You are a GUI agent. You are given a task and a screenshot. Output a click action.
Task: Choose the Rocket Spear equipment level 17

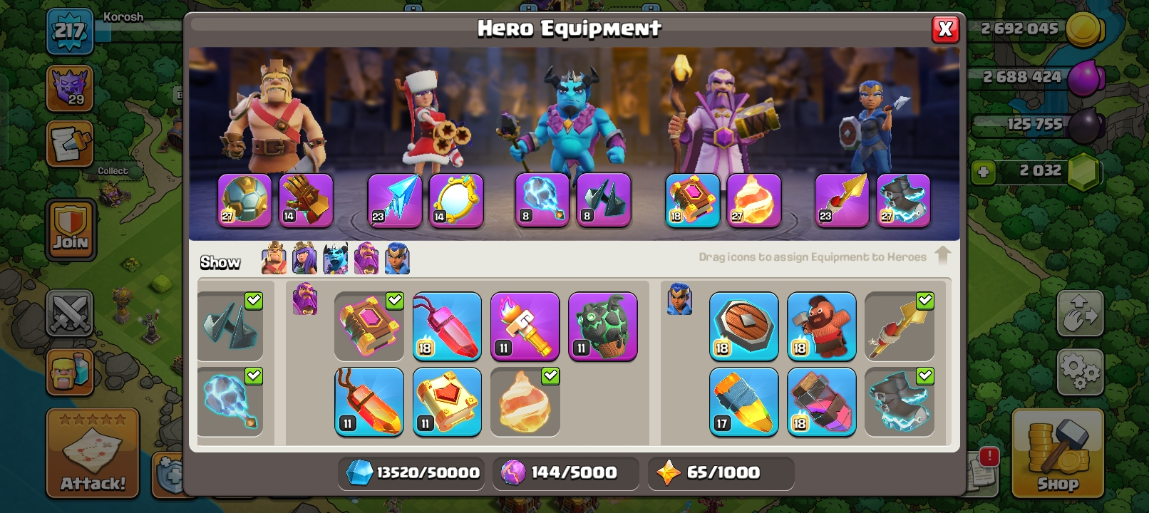click(743, 402)
